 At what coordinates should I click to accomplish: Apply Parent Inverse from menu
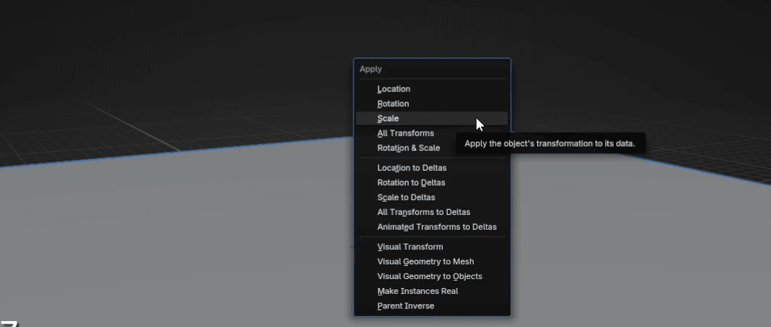coord(406,306)
